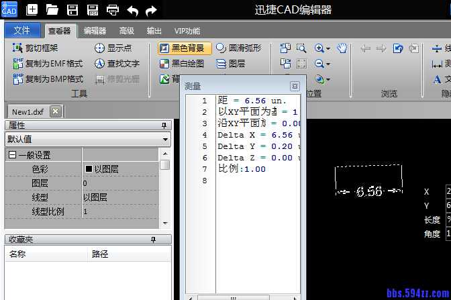This screenshot has width=451, height=300.
Task: Open the zoom-in dropdown arrow
Action: [x=328, y=48]
